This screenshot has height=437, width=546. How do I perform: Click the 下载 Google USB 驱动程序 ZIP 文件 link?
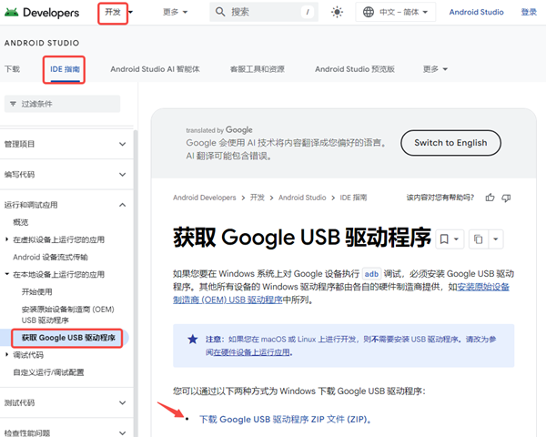[285, 419]
